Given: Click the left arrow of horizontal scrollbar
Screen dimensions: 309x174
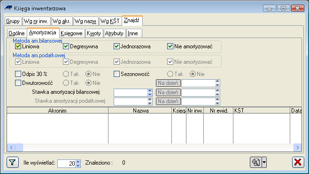Looking at the screenshot, I should tap(11, 147).
